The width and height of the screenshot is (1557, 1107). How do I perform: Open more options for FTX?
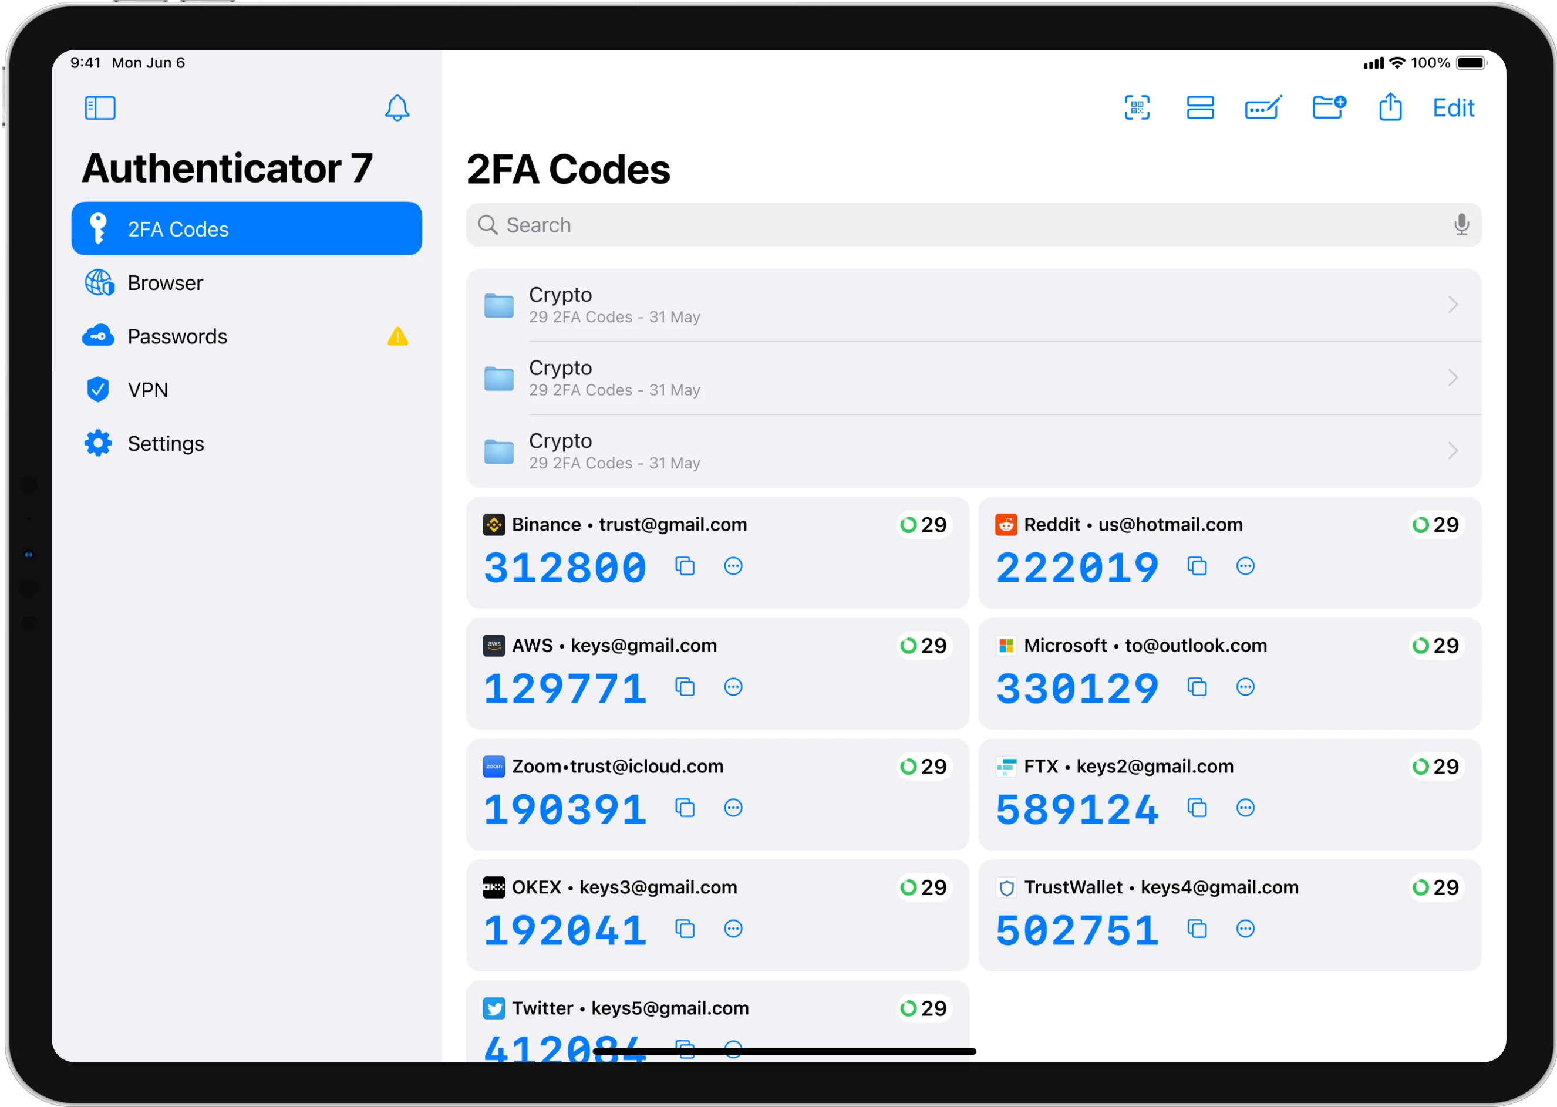1245,808
